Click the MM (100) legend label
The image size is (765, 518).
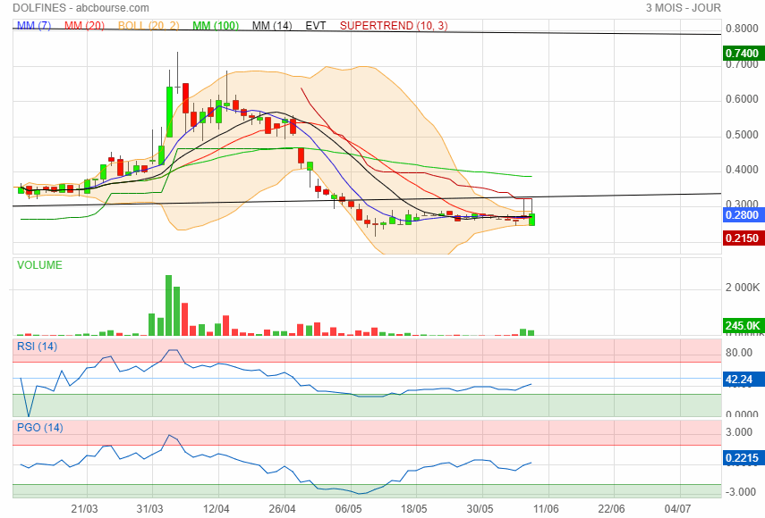pyautogui.click(x=215, y=25)
